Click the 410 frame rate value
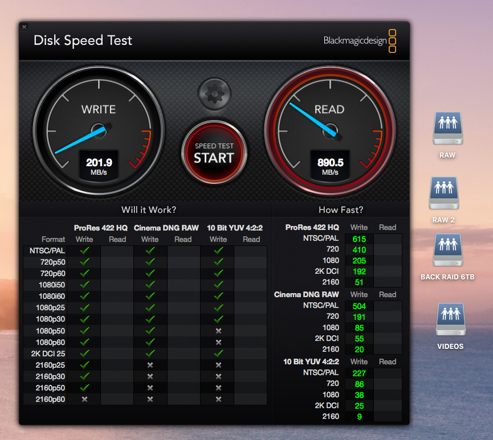Image resolution: width=493 pixels, height=440 pixels. (x=359, y=250)
